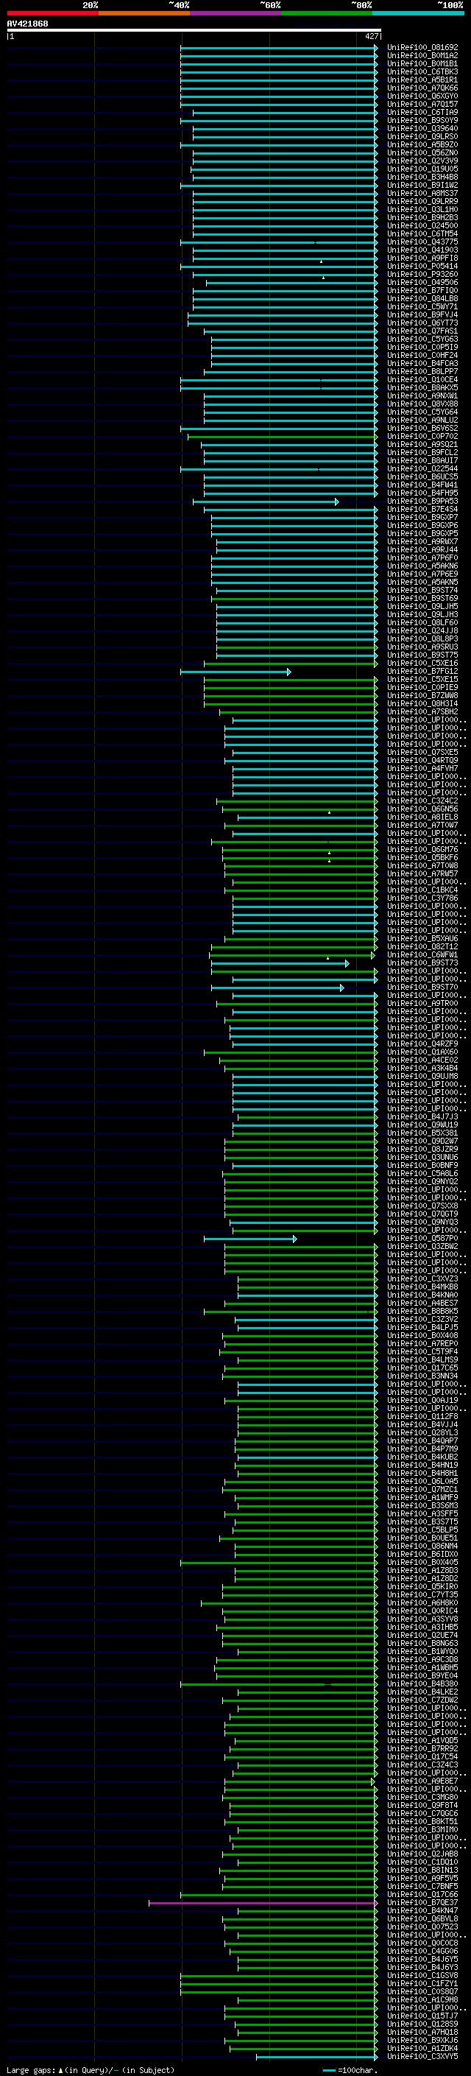Open hit UniRef100_C5WY71
The height and width of the screenshot is (2076, 471).
tap(422, 306)
